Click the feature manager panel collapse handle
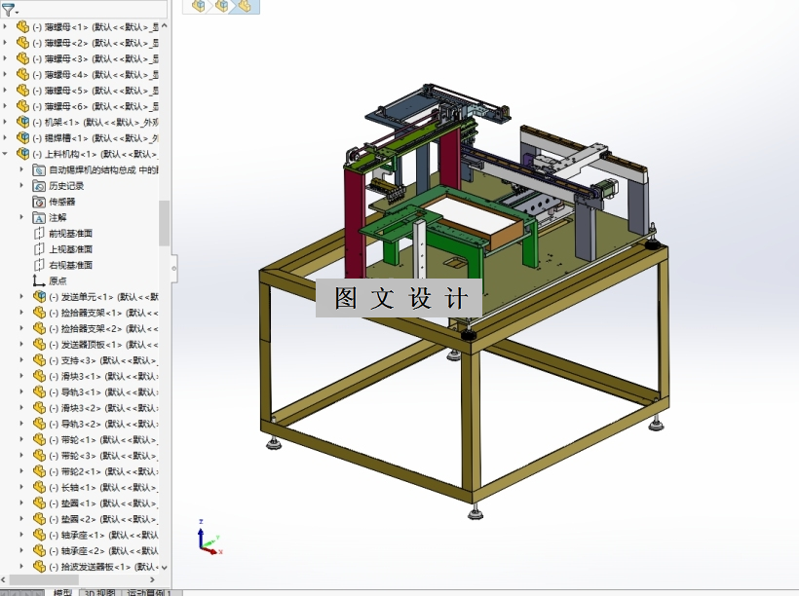 [173, 268]
